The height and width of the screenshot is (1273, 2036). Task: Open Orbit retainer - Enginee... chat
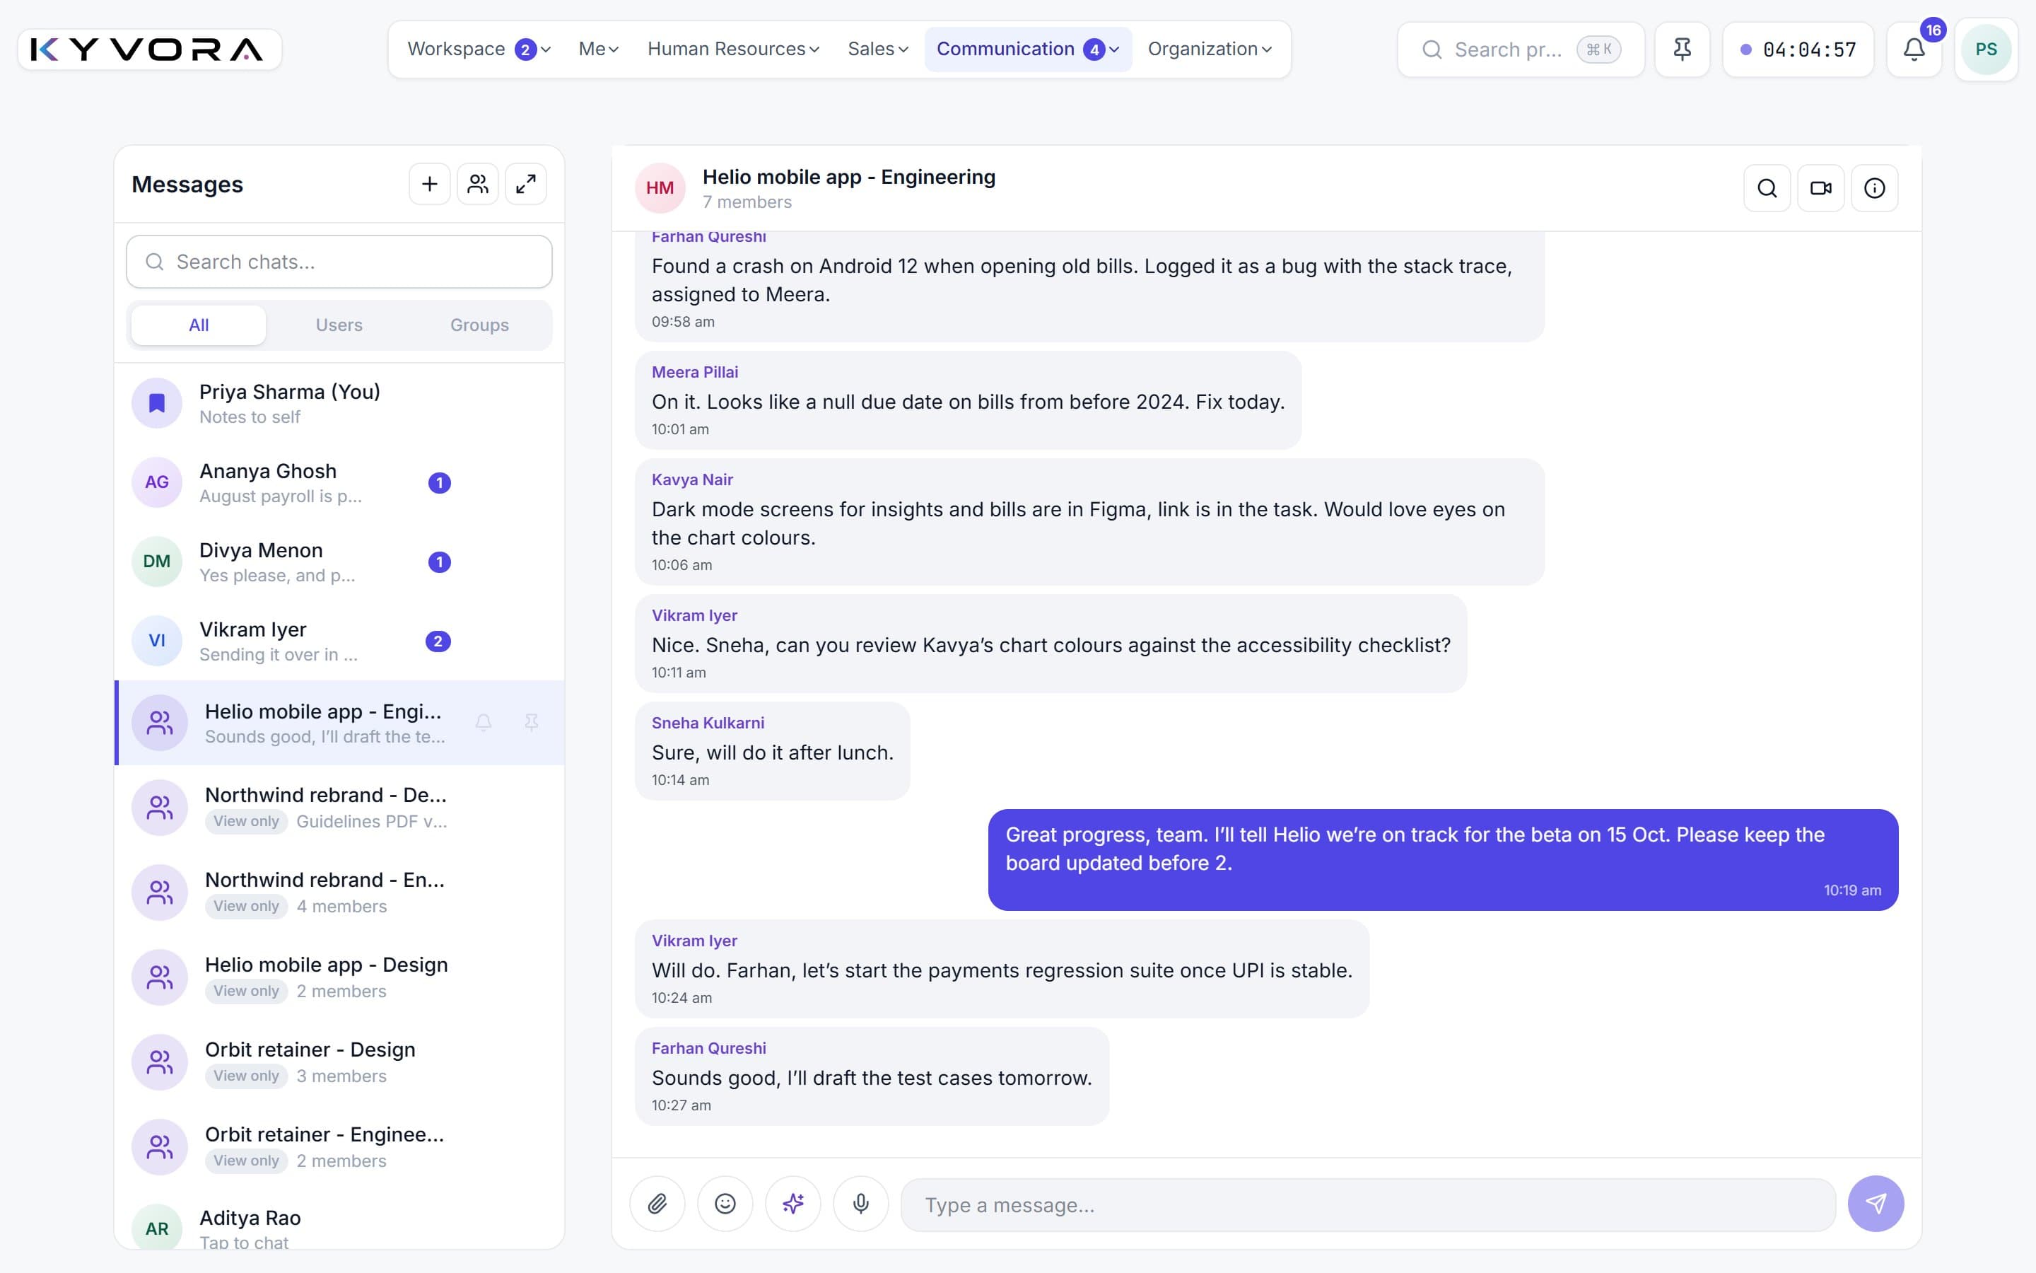(339, 1148)
